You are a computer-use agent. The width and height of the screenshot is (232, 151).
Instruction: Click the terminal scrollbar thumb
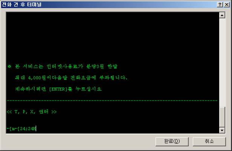point(222,117)
